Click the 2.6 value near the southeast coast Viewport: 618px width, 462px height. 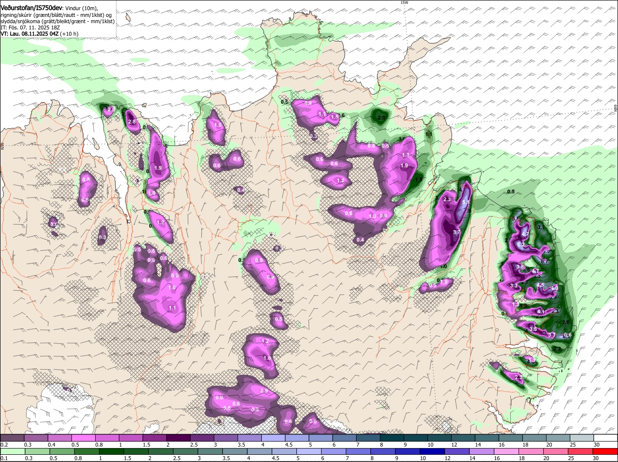(566, 322)
